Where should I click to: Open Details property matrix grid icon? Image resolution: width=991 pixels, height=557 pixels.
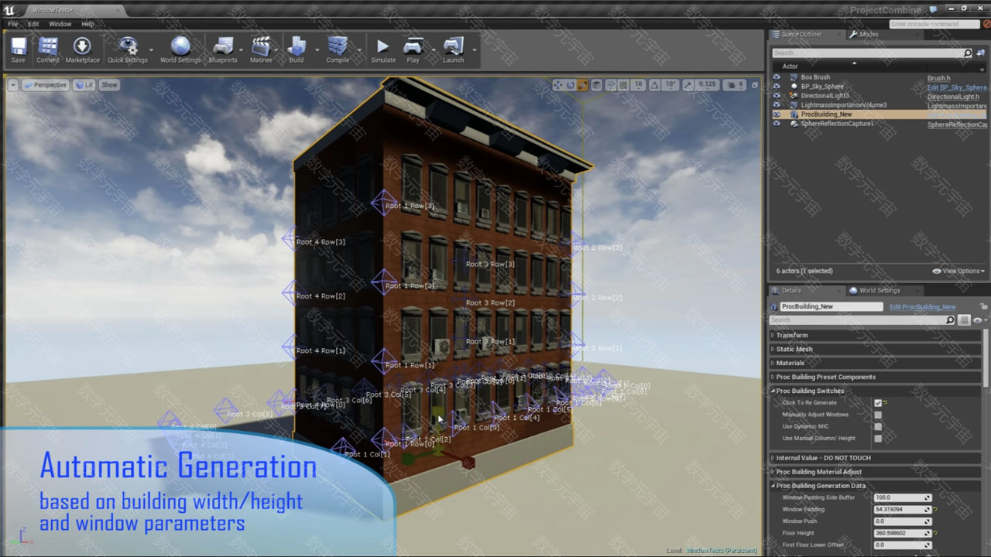point(964,320)
